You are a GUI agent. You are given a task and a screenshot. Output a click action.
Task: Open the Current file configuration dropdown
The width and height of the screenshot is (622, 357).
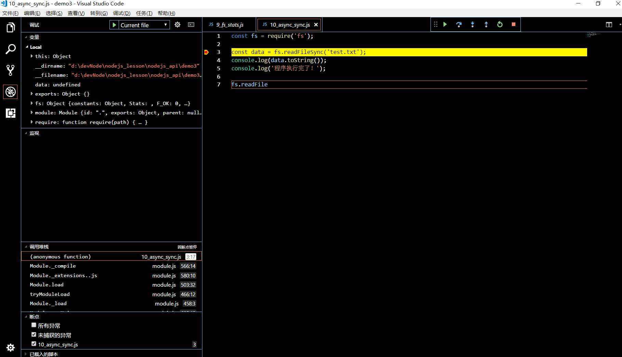(x=144, y=25)
